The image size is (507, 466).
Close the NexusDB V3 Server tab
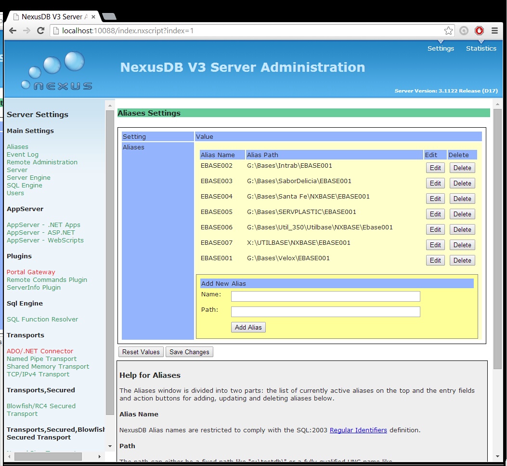[x=93, y=17]
